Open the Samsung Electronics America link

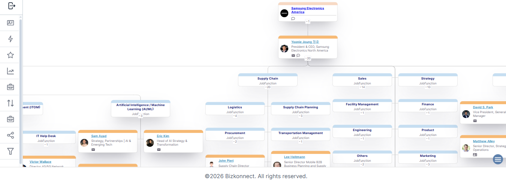308,10
